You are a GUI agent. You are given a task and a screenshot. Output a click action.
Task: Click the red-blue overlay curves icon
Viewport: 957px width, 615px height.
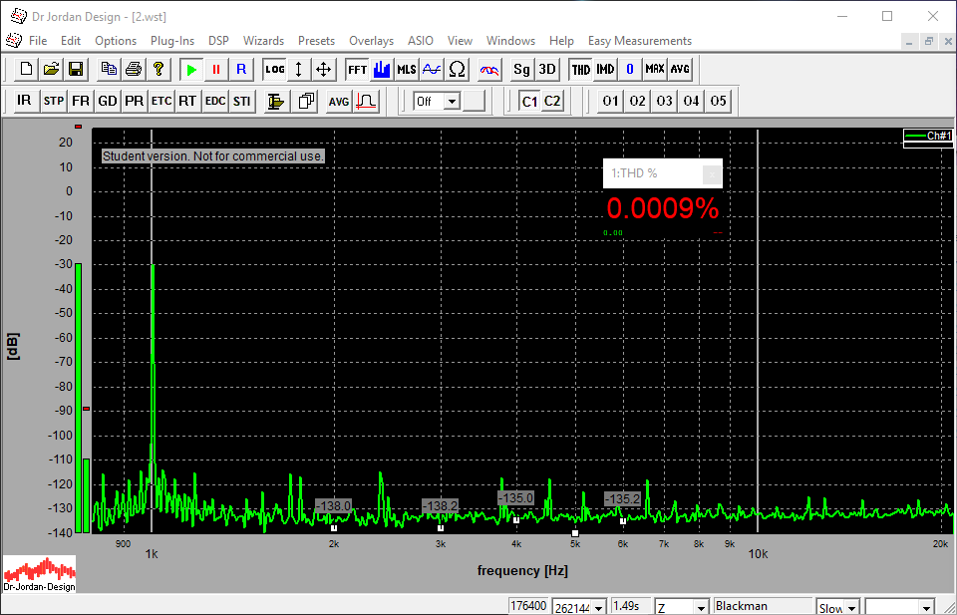488,69
